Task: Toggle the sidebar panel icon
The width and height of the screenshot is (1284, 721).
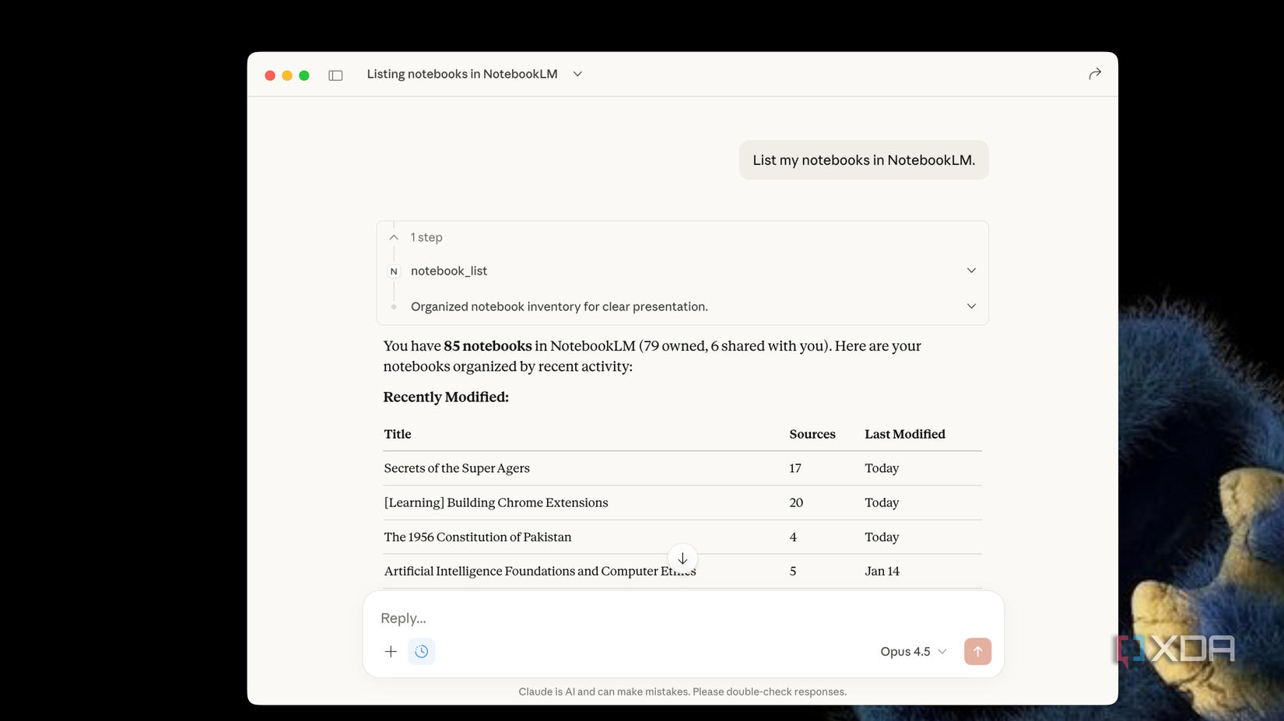Action: (x=335, y=75)
